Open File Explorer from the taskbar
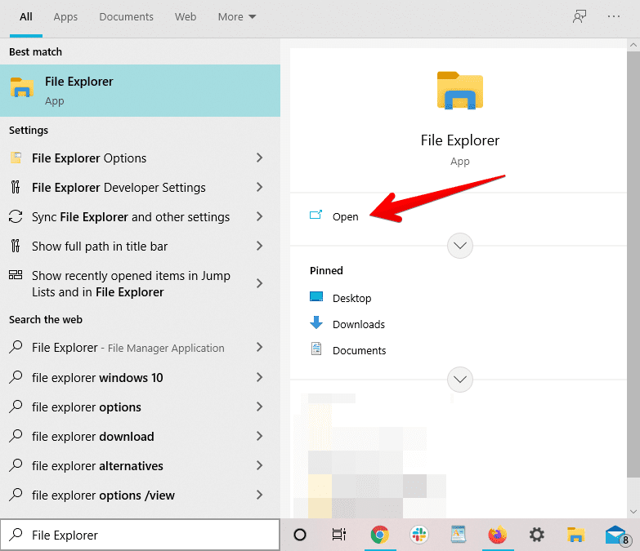640x551 pixels. tap(576, 535)
